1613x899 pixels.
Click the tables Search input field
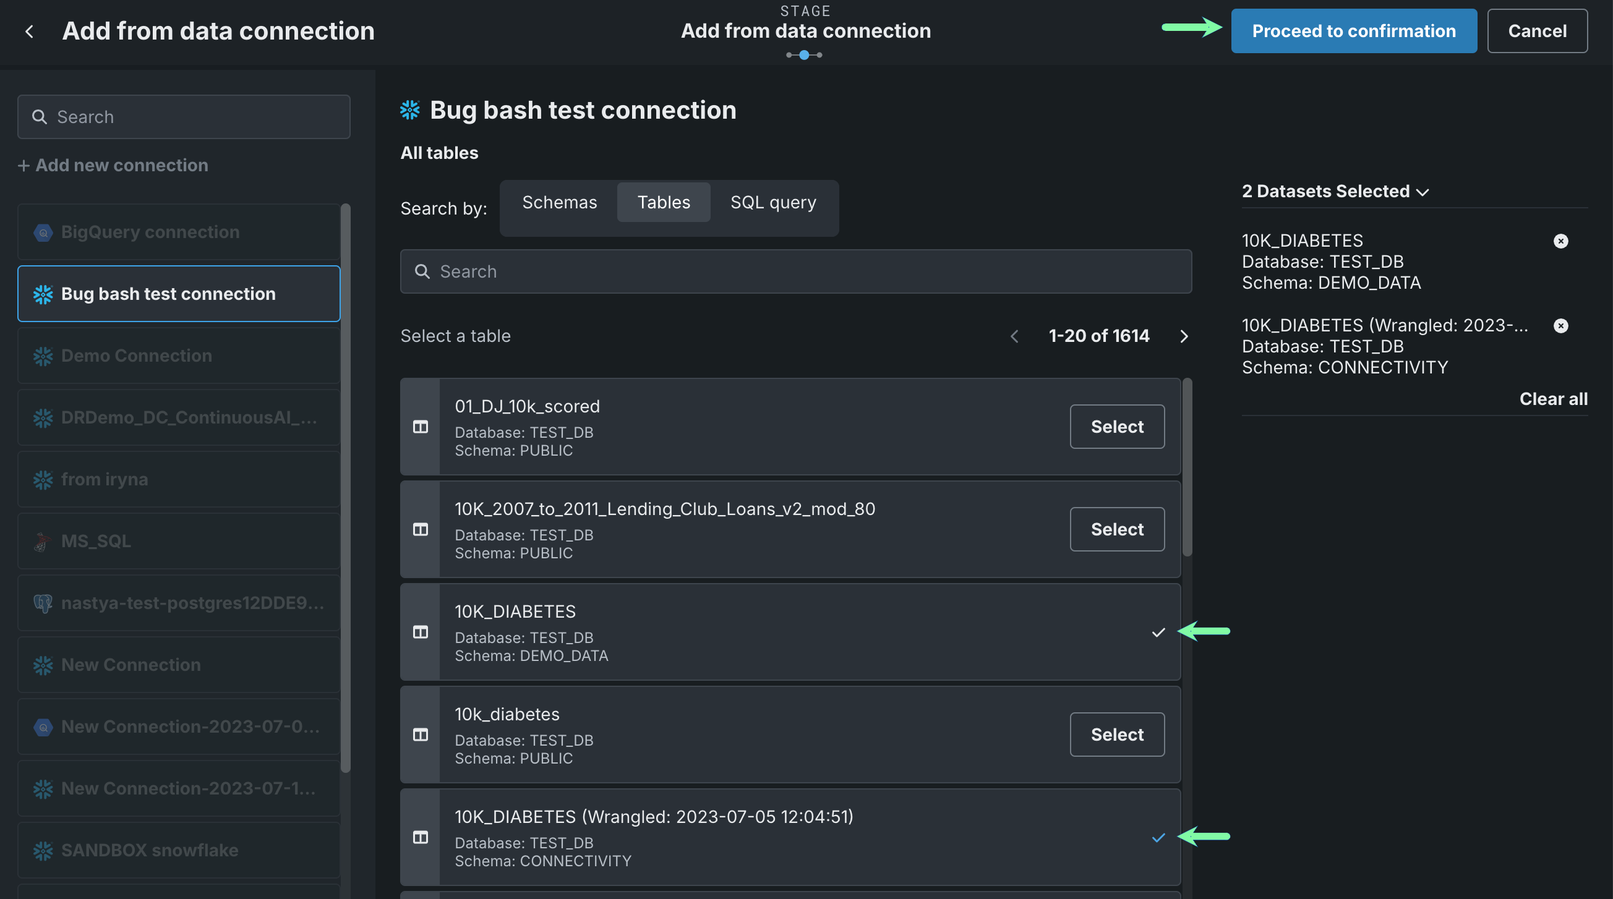795,271
